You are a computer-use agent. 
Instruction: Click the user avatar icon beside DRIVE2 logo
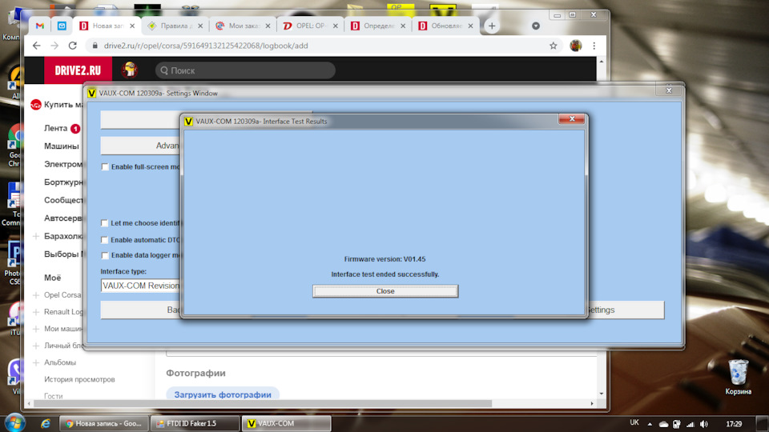click(x=130, y=70)
